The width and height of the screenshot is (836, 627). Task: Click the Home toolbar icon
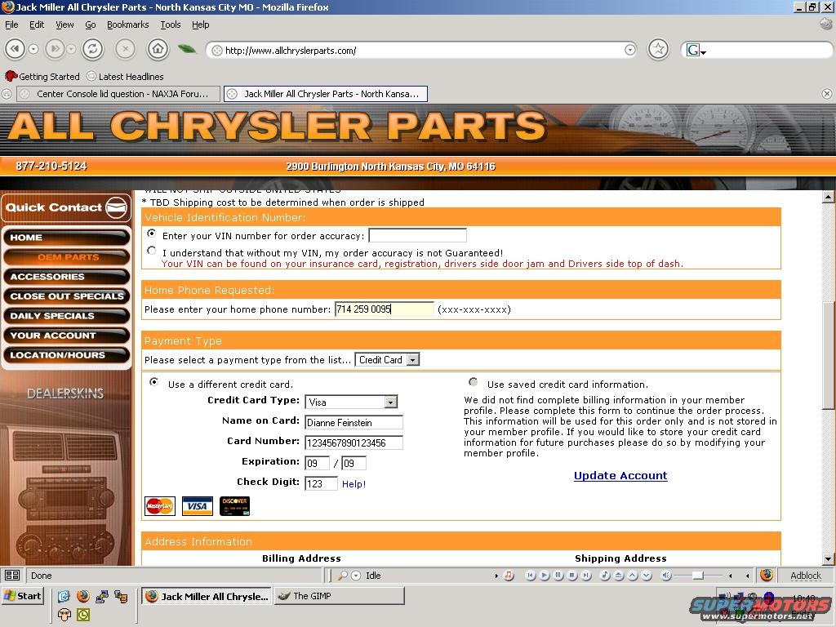coord(158,50)
